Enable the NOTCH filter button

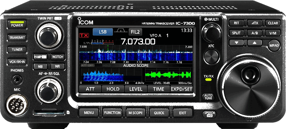[57, 57]
